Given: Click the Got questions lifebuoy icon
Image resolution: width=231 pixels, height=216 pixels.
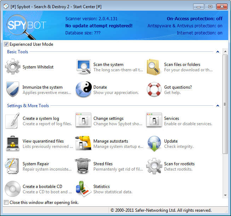Looking at the screenshot, I should coord(154,89).
